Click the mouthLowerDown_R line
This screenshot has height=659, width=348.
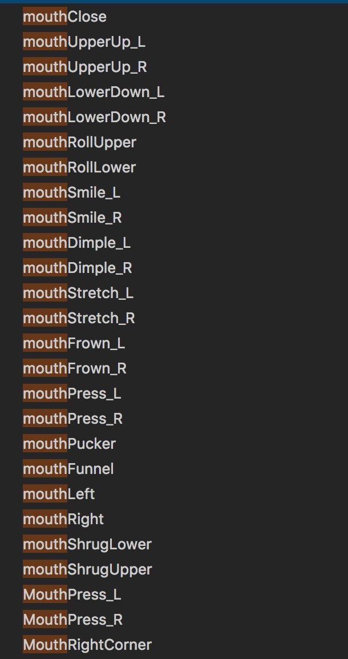95,117
